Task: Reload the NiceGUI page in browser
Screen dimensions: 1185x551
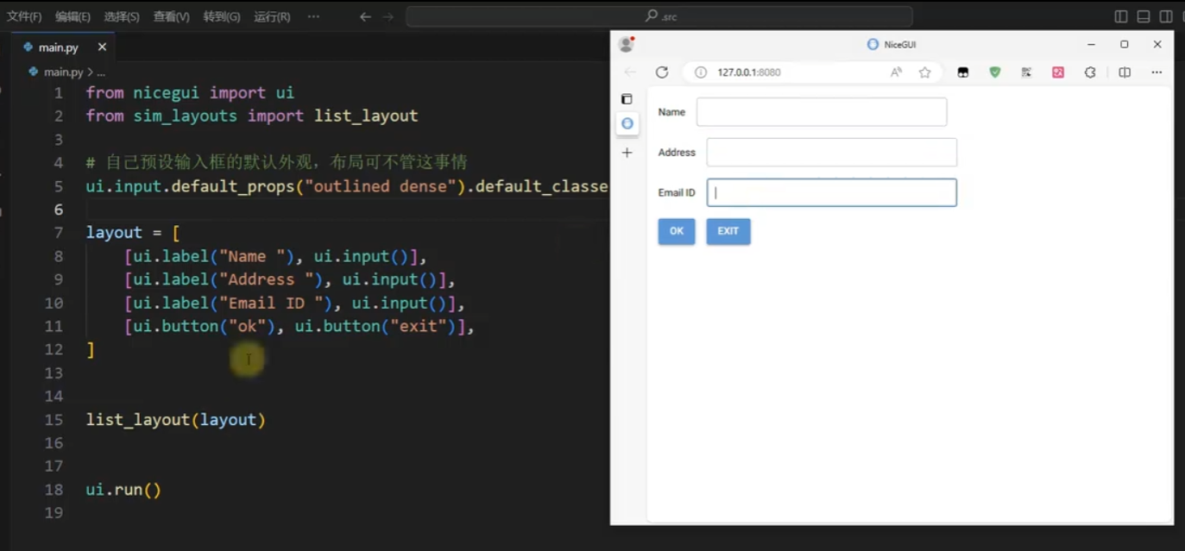Action: pos(662,72)
